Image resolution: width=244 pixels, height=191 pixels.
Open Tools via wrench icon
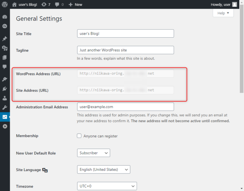[5, 108]
